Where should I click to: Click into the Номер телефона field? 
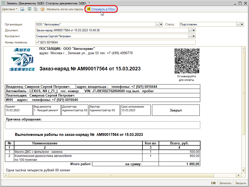tap(116, 42)
